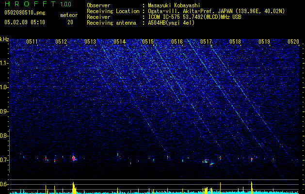
Task: Click the HROFFT 1.0.0 title text
Action: tap(38, 4)
